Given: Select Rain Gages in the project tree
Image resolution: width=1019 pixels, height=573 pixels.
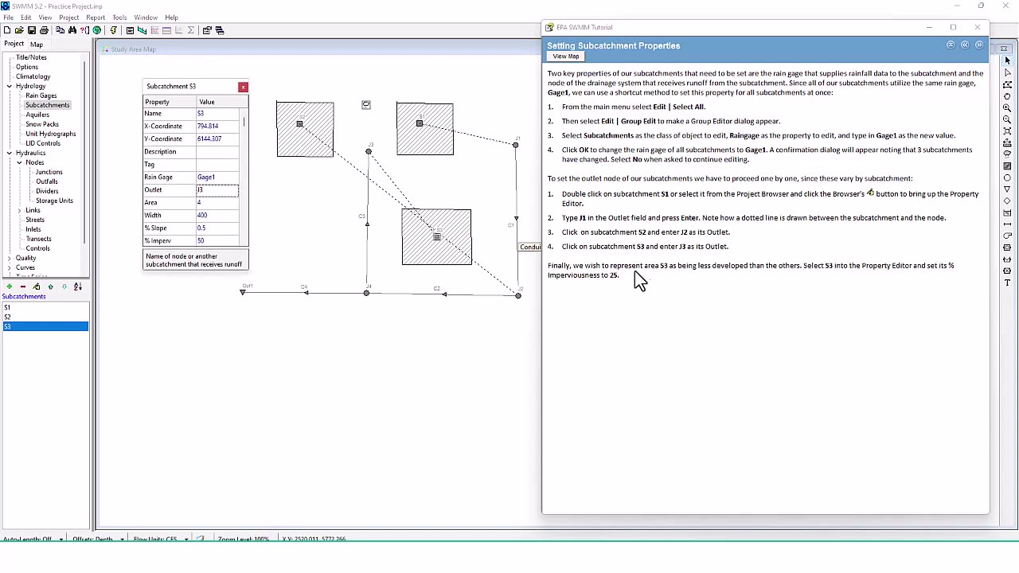Looking at the screenshot, I should tap(41, 95).
